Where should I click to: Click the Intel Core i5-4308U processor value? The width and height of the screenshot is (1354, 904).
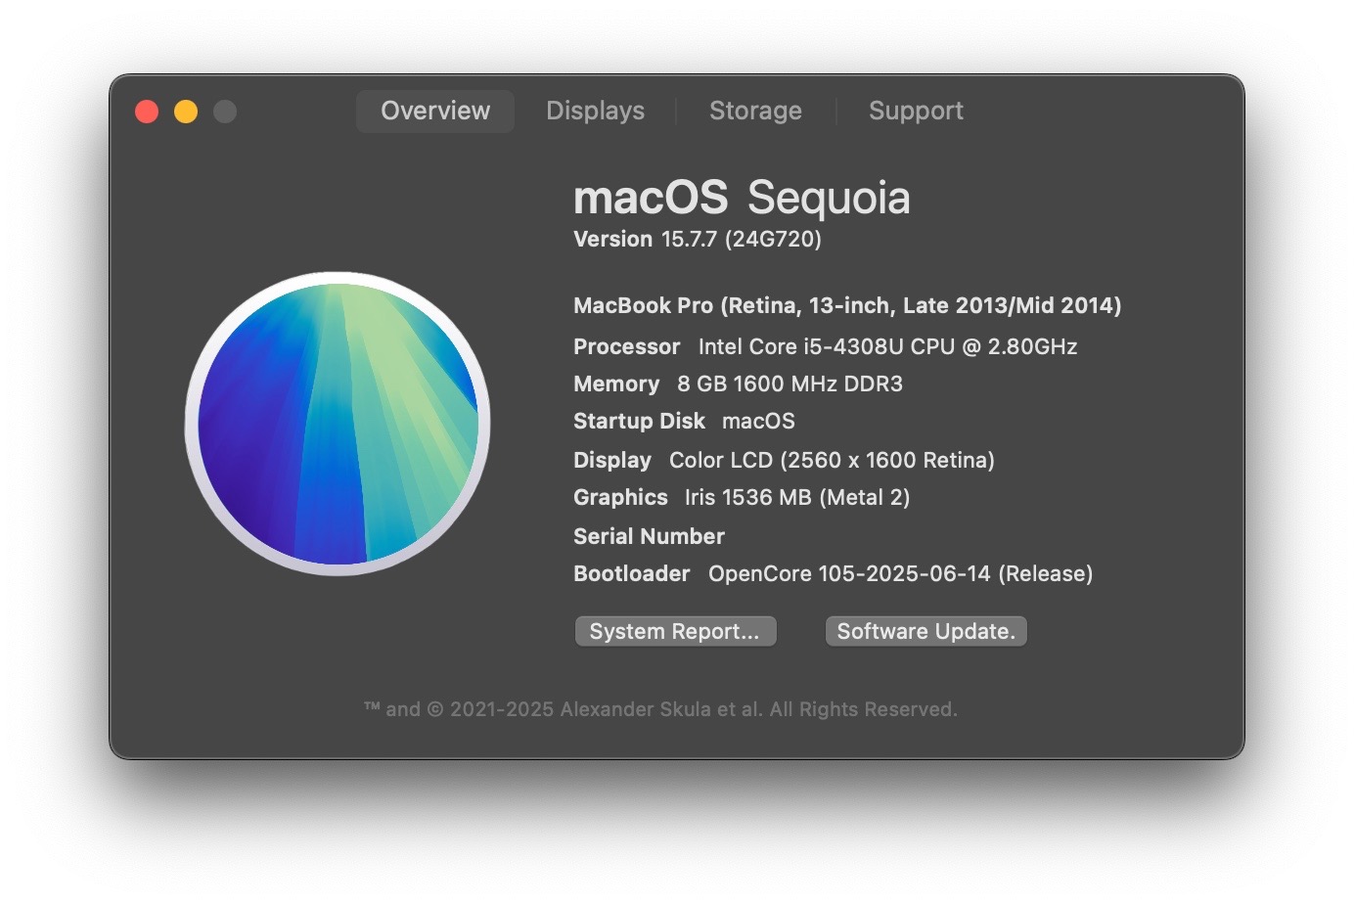point(887,347)
